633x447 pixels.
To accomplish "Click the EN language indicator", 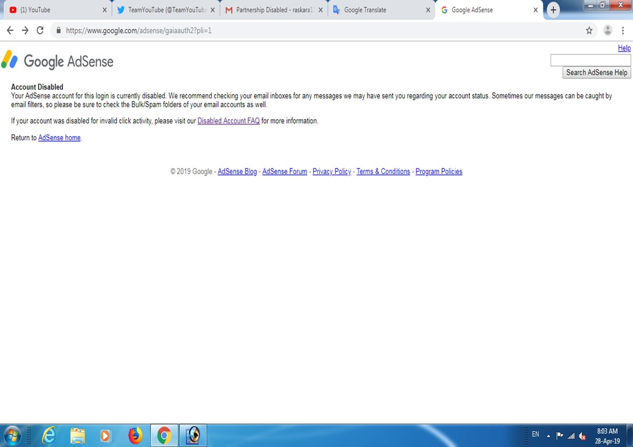I will [535, 434].
